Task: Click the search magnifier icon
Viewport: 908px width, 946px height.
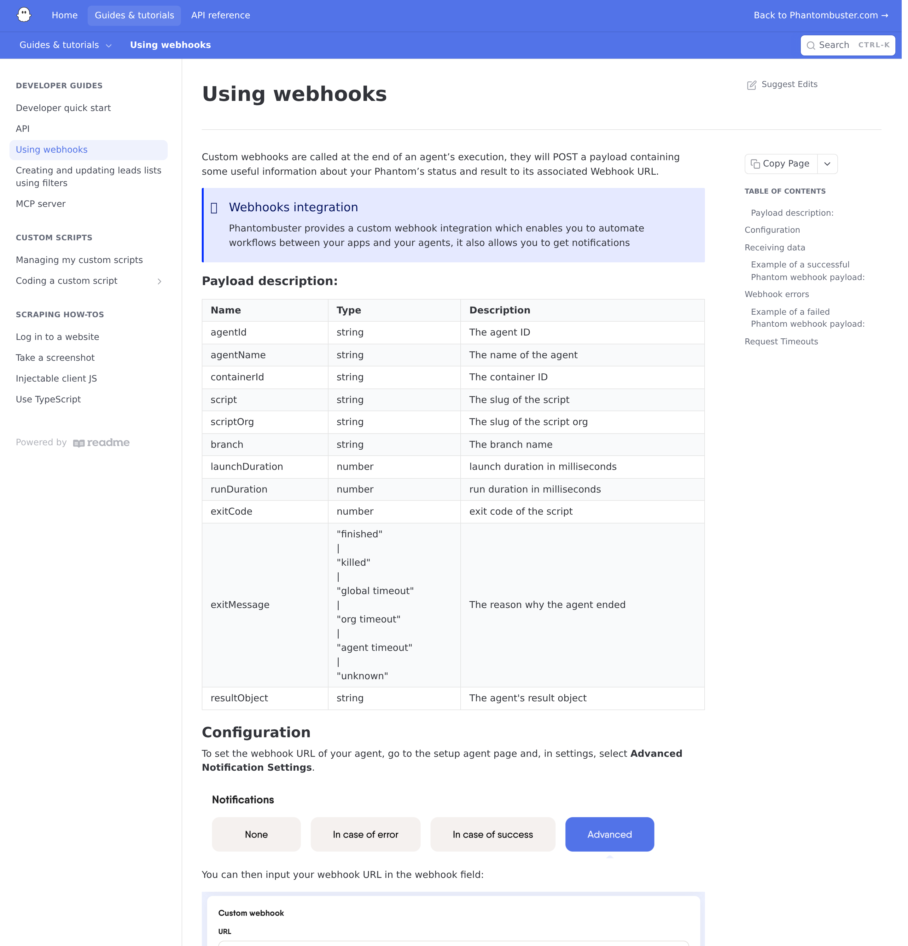Action: 811,45
